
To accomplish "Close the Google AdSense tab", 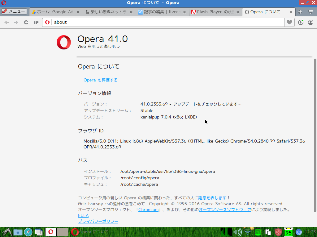I will pos(78,12).
